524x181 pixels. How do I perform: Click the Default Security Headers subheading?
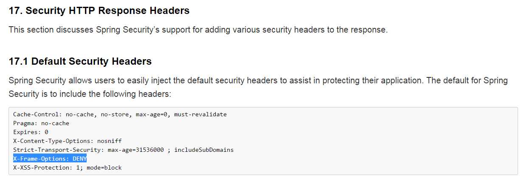point(80,61)
